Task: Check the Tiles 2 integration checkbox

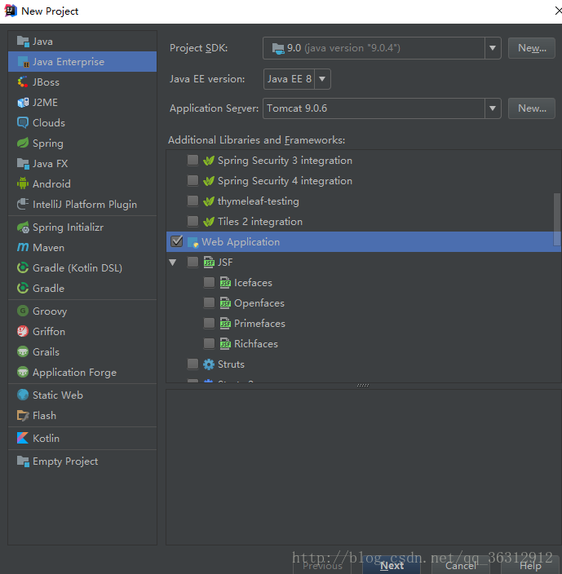Action: (x=192, y=222)
